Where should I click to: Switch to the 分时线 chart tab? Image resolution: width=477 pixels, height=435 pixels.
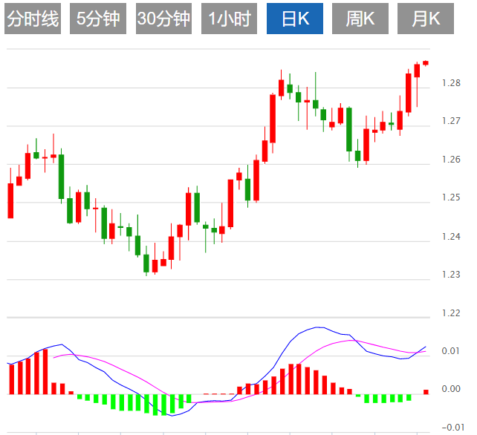point(33,19)
